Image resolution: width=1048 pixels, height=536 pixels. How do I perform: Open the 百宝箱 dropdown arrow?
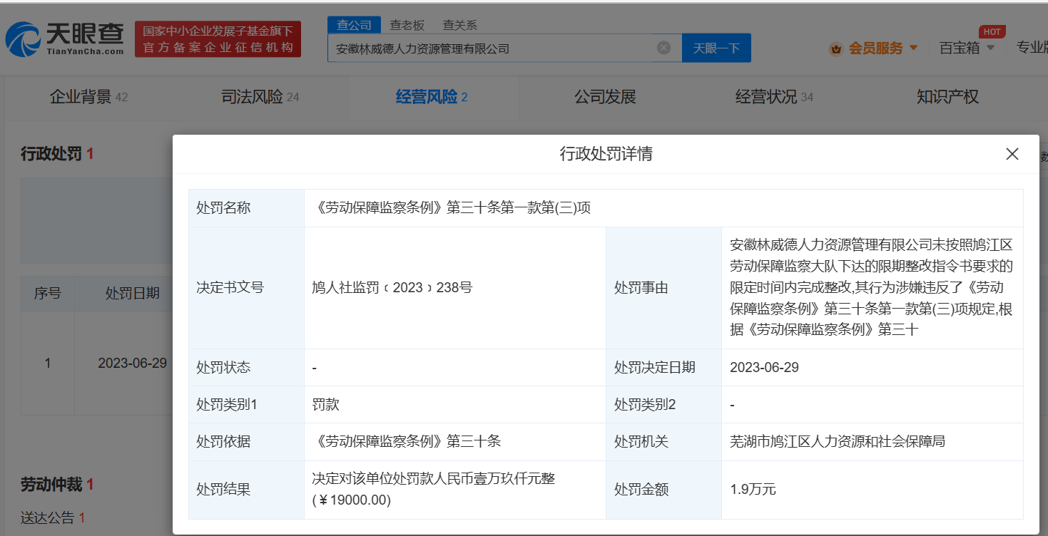pos(990,48)
